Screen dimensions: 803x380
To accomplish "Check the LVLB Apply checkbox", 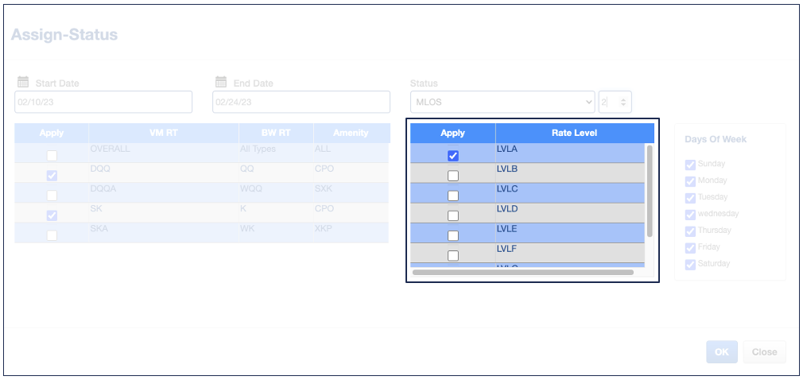I will pos(453,176).
